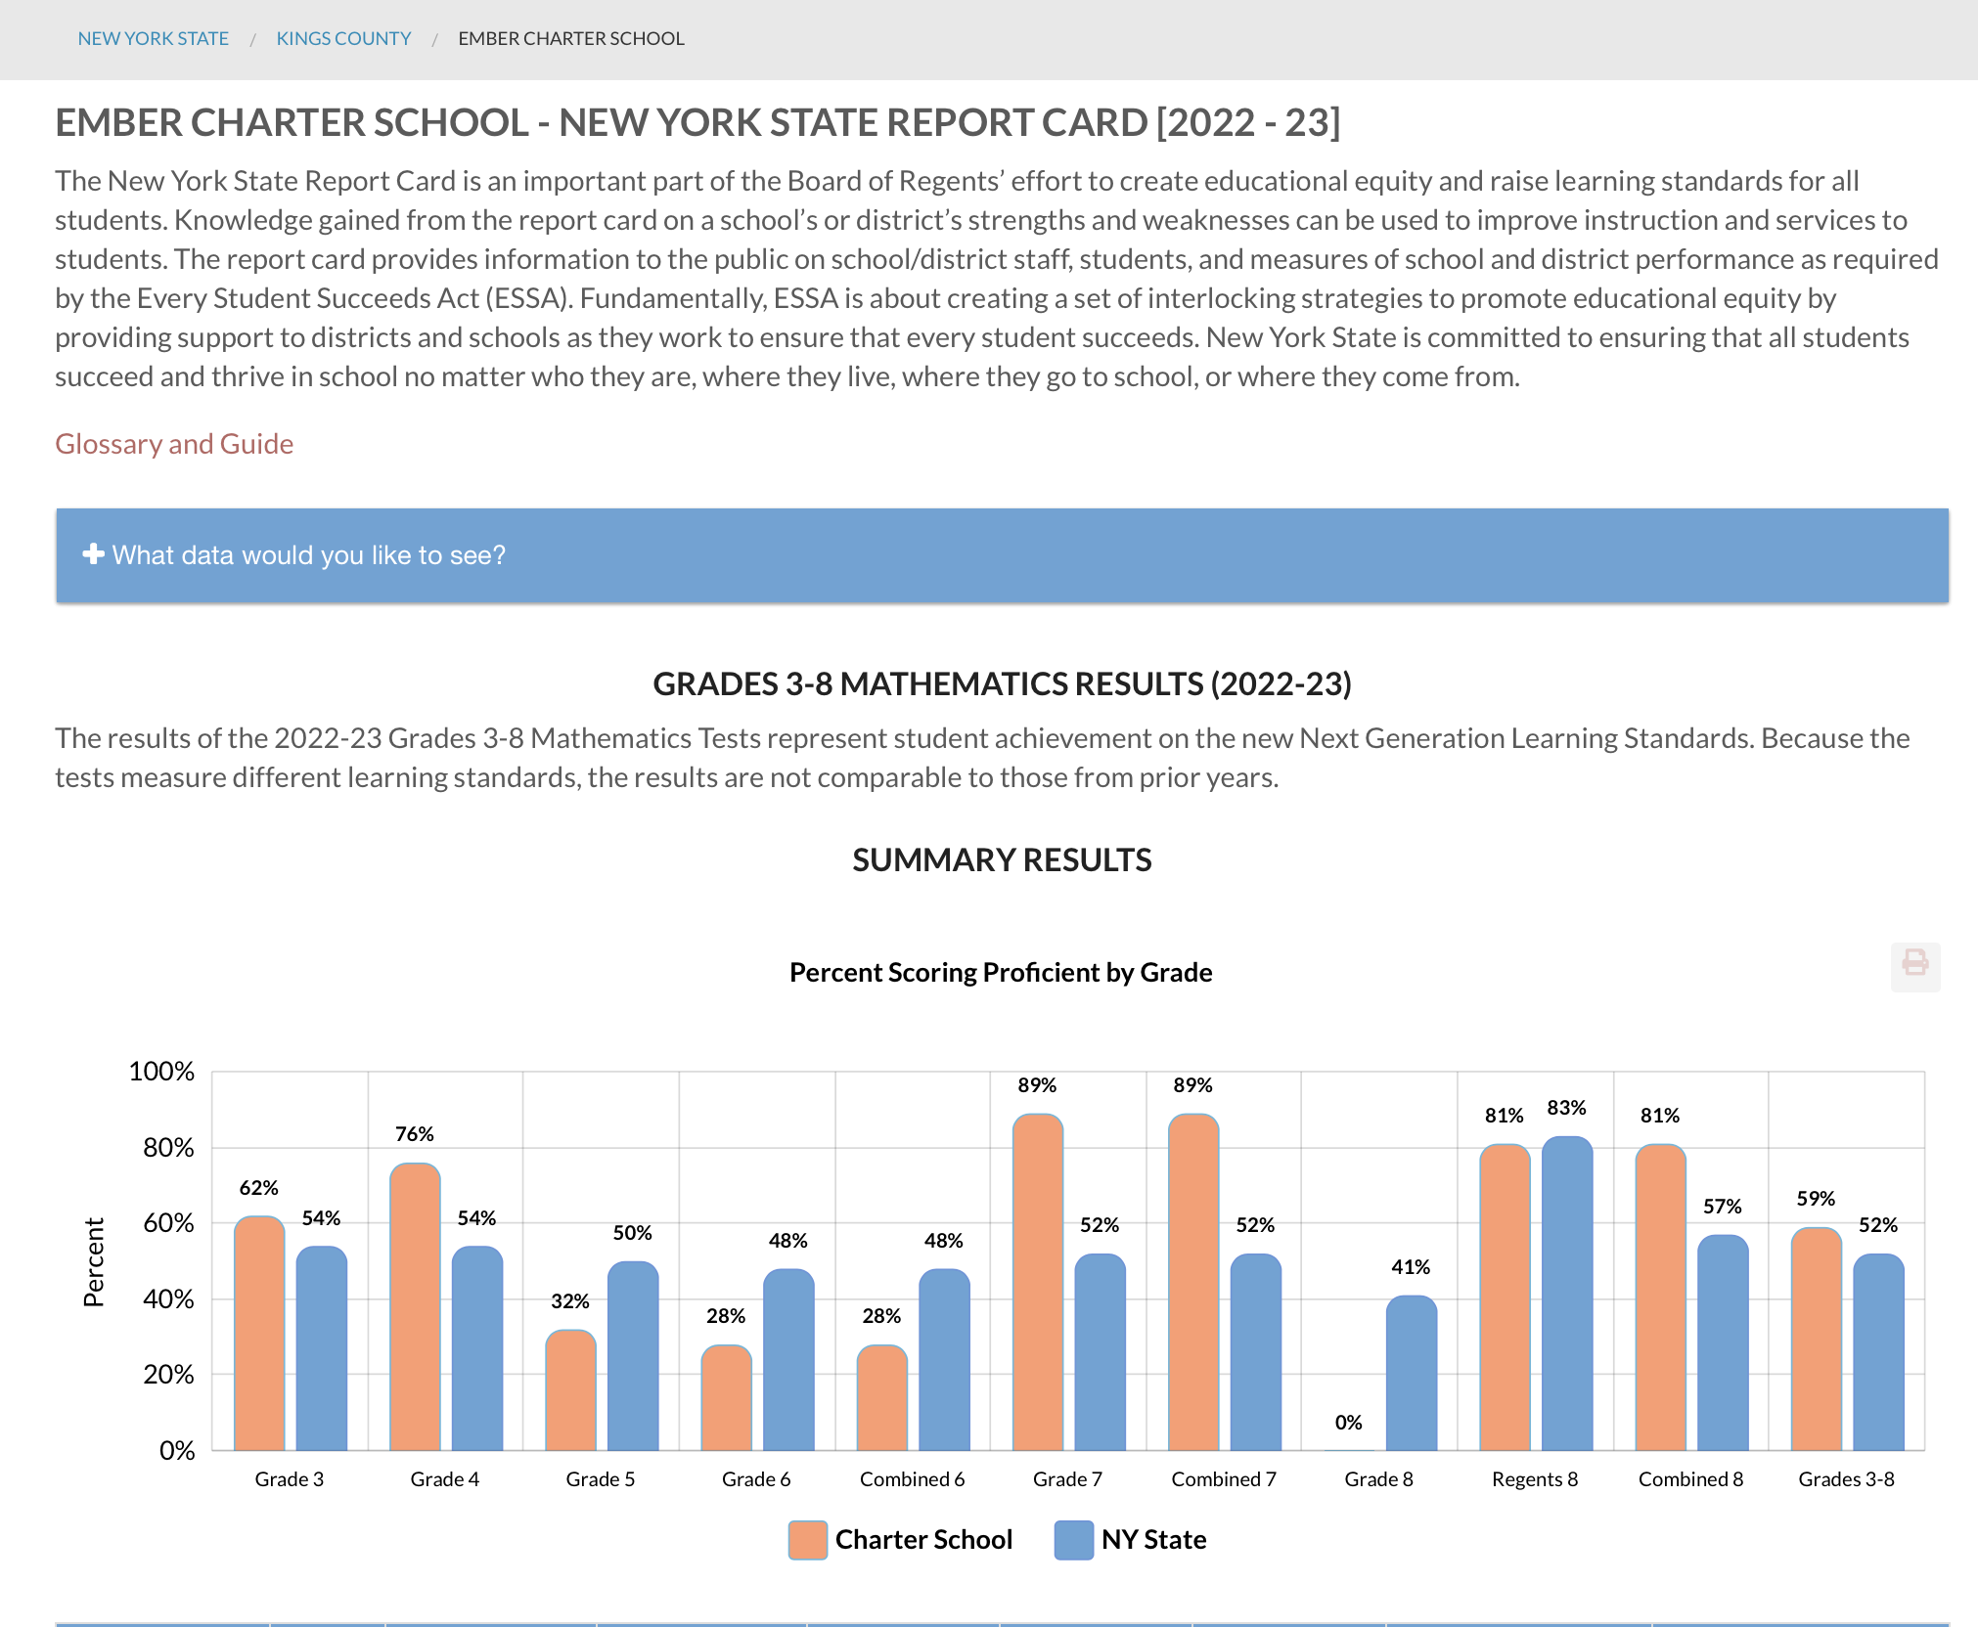Click the Grade 7 charter school bar (89%)
The height and width of the screenshot is (1627, 1978).
coord(1037,1281)
